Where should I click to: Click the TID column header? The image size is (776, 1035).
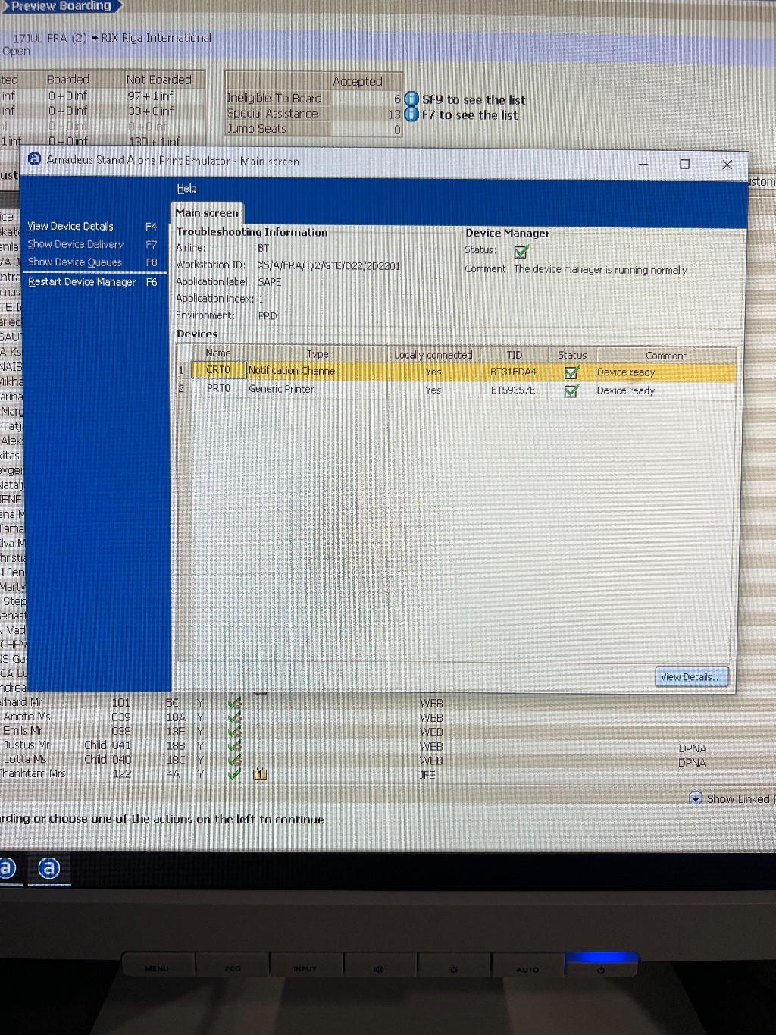(x=514, y=355)
